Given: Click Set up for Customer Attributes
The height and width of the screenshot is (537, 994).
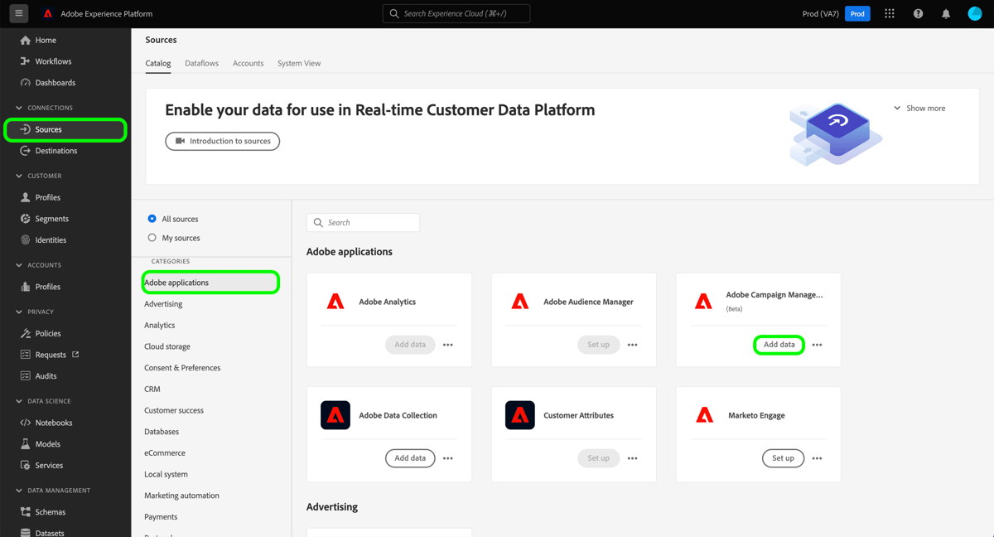Looking at the screenshot, I should 598,457.
